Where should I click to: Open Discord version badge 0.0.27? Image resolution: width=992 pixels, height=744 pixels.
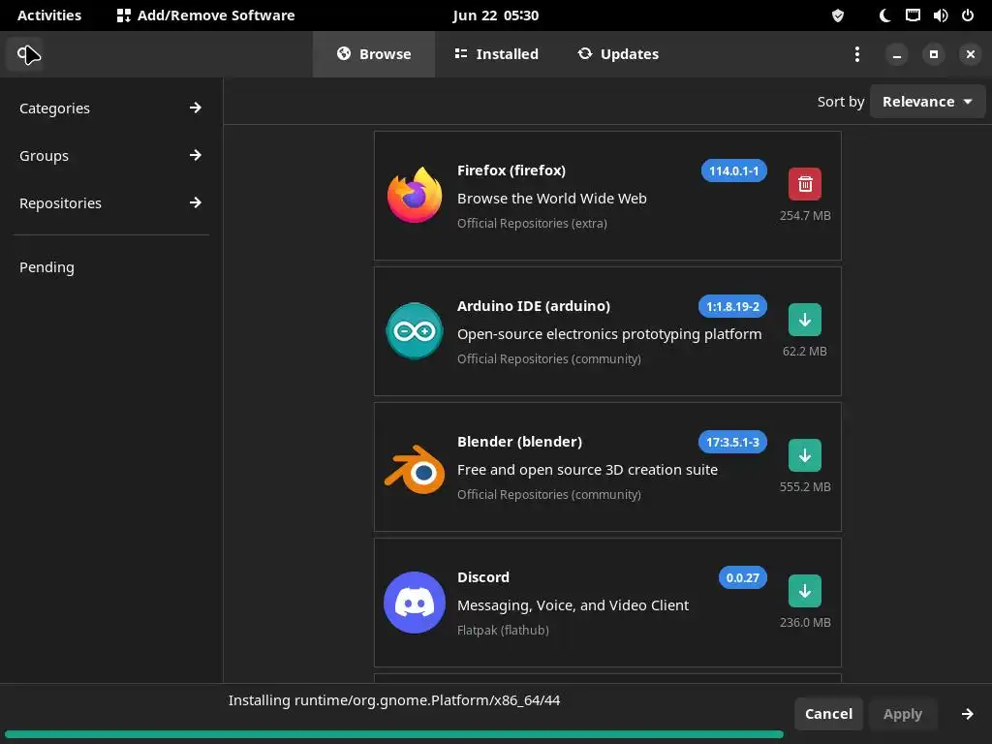click(x=743, y=577)
